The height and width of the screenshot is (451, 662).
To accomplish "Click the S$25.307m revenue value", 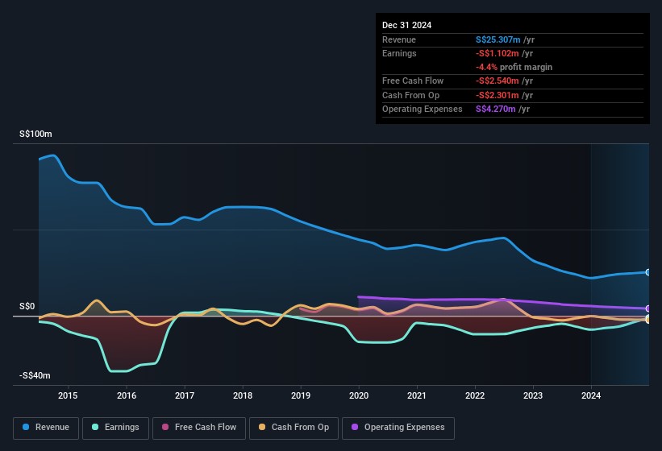I will click(498, 39).
